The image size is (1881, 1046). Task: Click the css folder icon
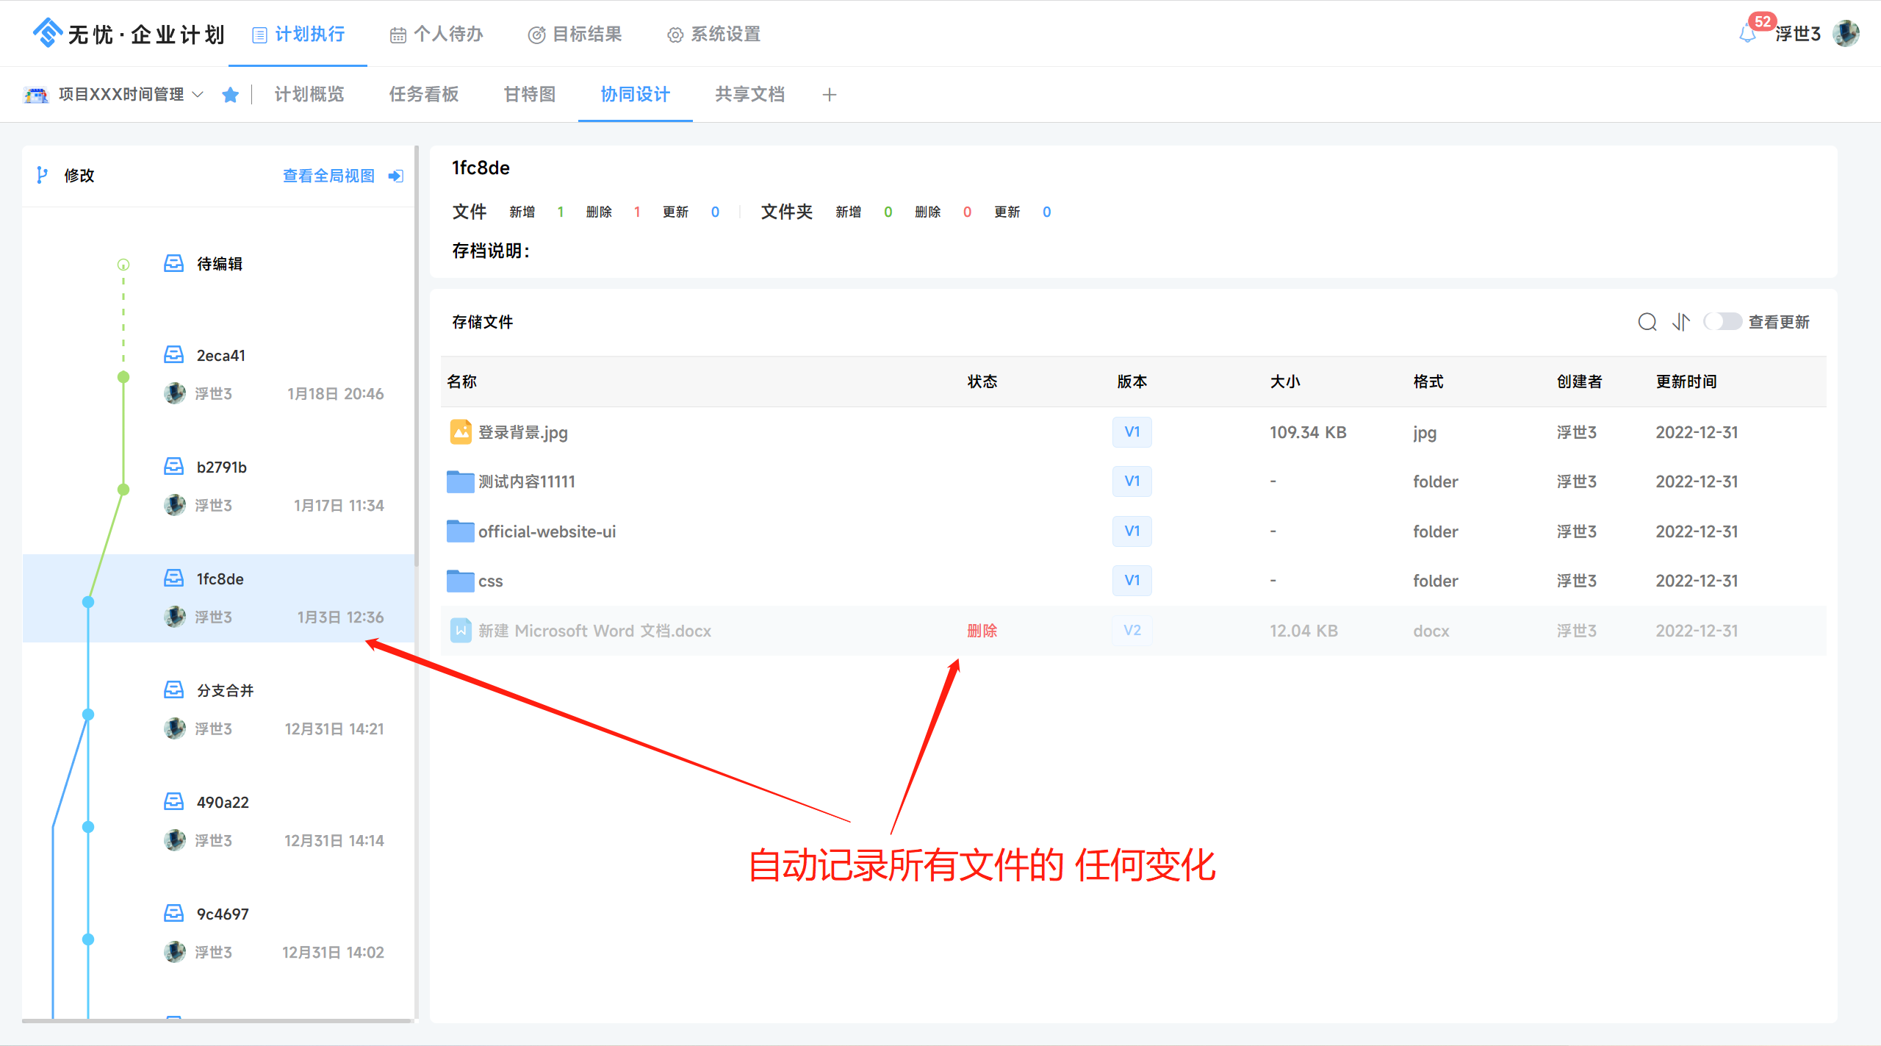(x=461, y=581)
